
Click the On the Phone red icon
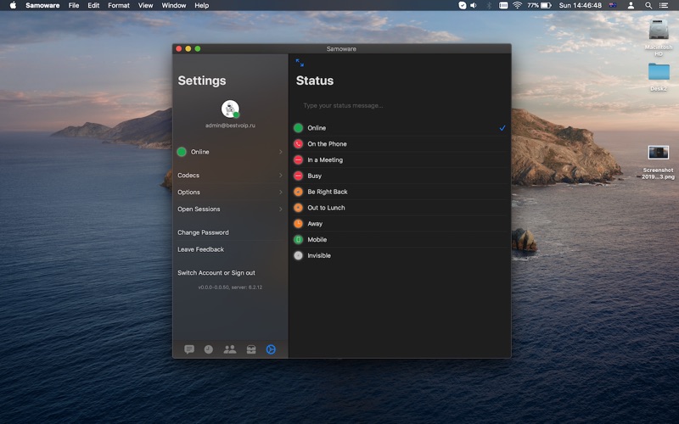coord(298,143)
